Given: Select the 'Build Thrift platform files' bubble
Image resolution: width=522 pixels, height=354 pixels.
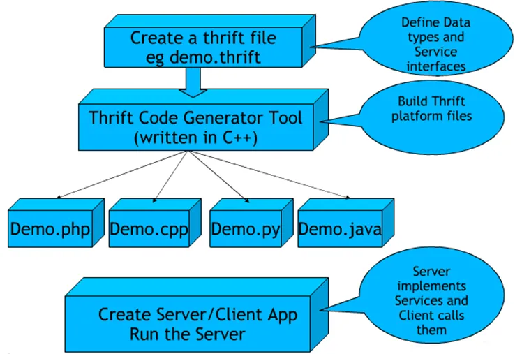Looking at the screenshot, I should click(431, 117).
